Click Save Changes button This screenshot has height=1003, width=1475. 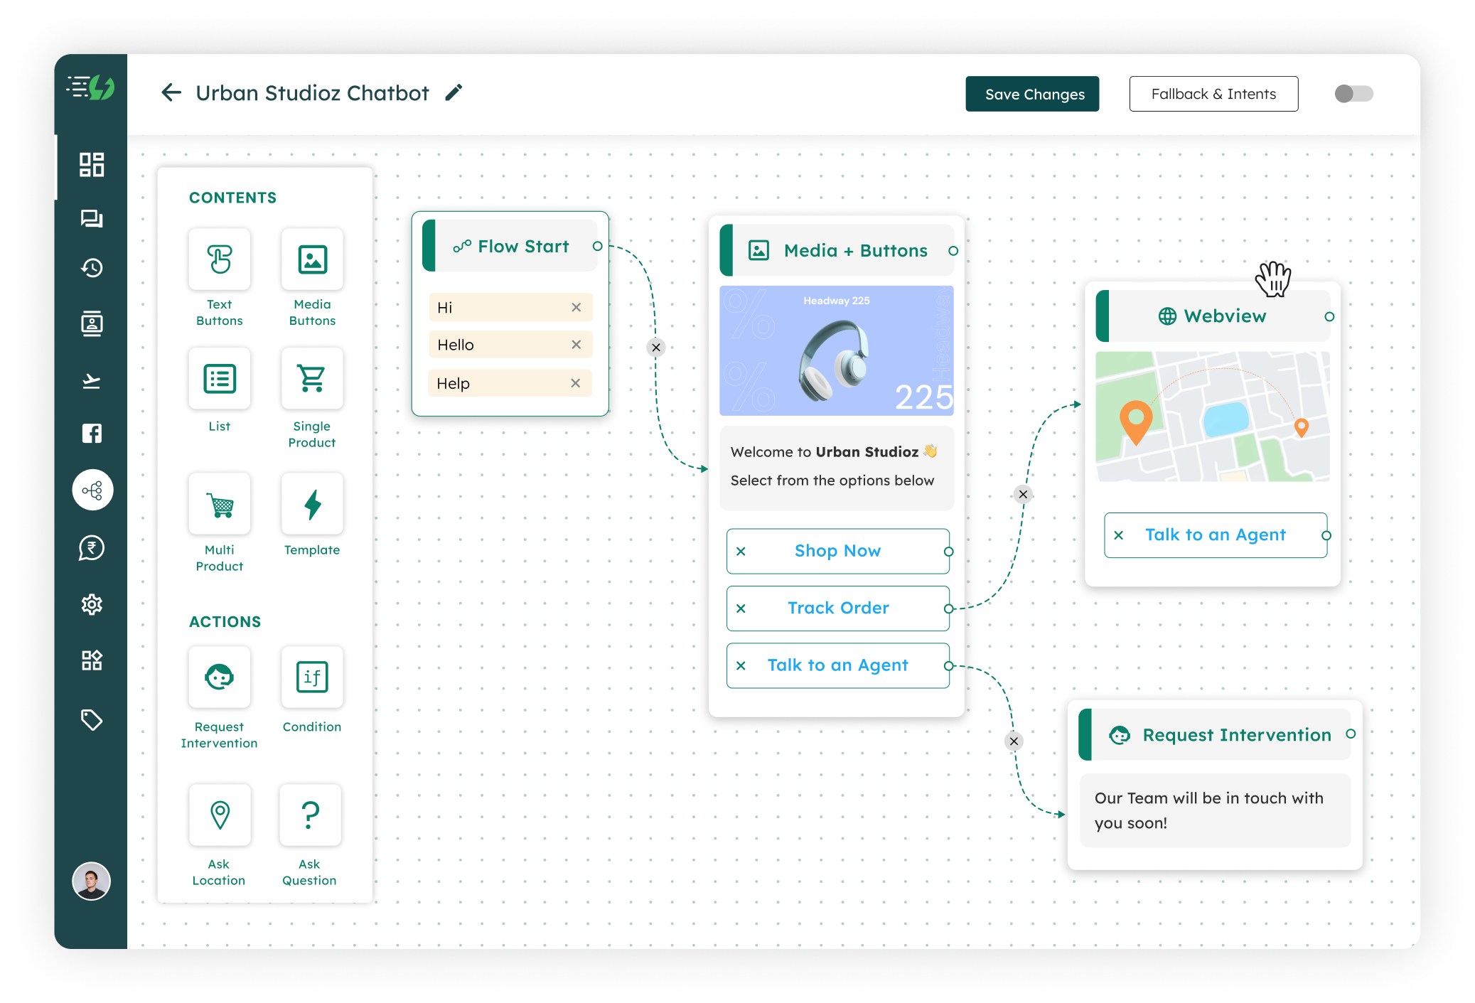(x=1032, y=94)
